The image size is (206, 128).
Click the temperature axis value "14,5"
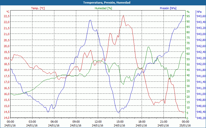tap(7, 112)
